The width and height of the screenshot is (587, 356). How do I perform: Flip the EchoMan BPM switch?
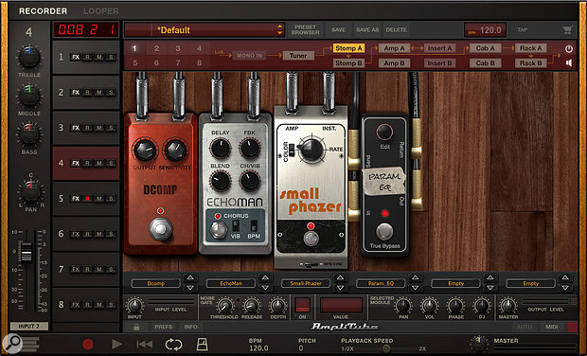pos(254,225)
